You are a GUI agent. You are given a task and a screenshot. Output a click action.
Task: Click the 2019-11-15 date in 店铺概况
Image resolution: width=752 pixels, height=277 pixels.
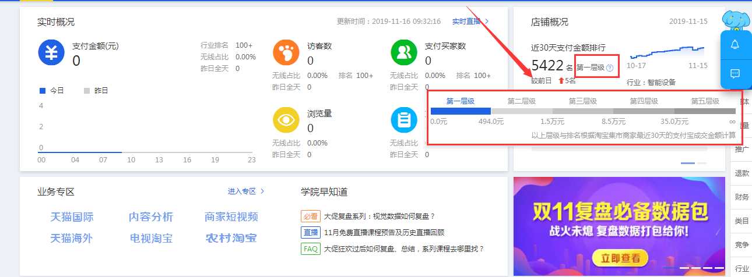[x=688, y=22]
